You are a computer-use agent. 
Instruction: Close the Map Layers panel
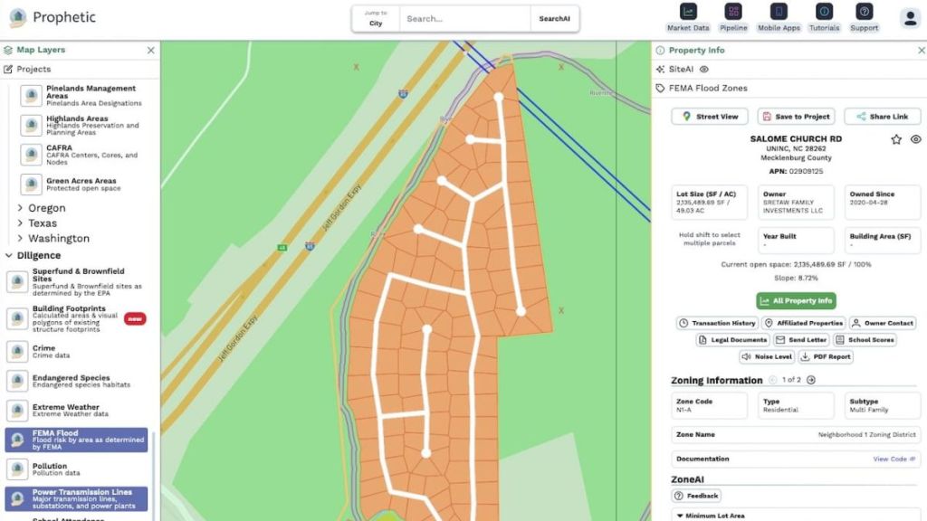[x=151, y=51]
